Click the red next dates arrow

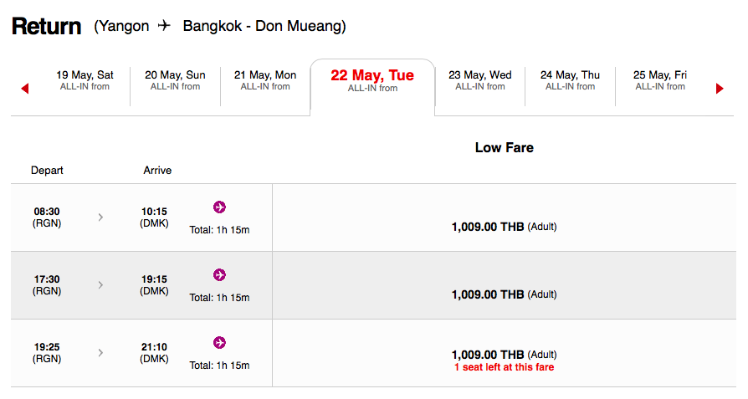click(720, 88)
